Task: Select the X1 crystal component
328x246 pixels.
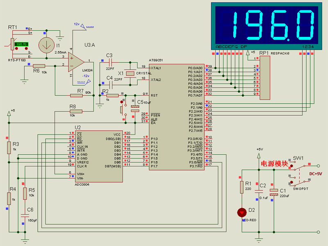Action: (x=130, y=73)
